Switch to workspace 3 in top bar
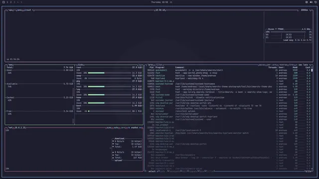Image resolution: width=319 pixels, height=179 pixels. [14, 2]
